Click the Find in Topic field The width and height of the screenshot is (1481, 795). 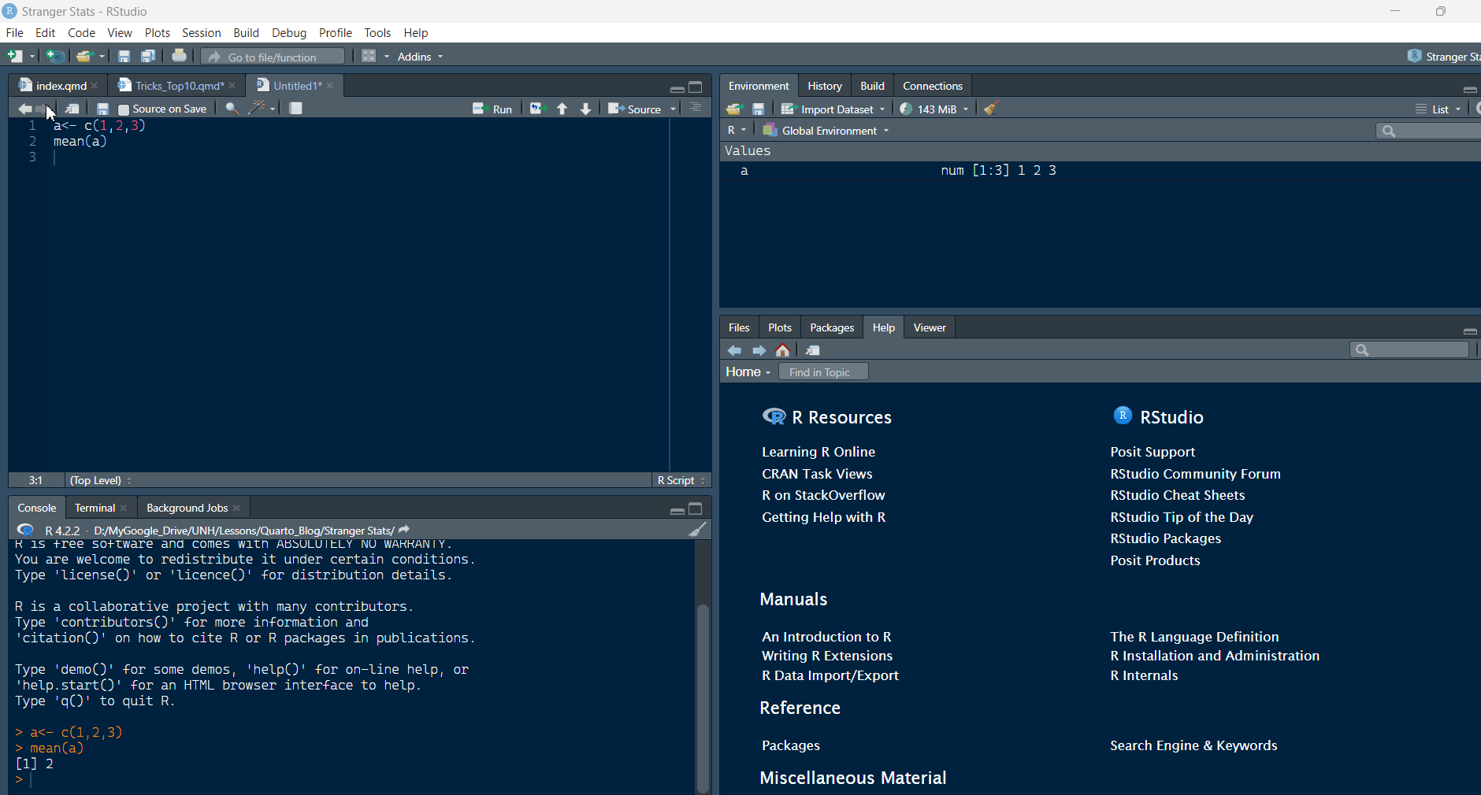[823, 372]
